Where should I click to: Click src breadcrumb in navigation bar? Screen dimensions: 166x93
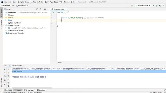click(13, 6)
